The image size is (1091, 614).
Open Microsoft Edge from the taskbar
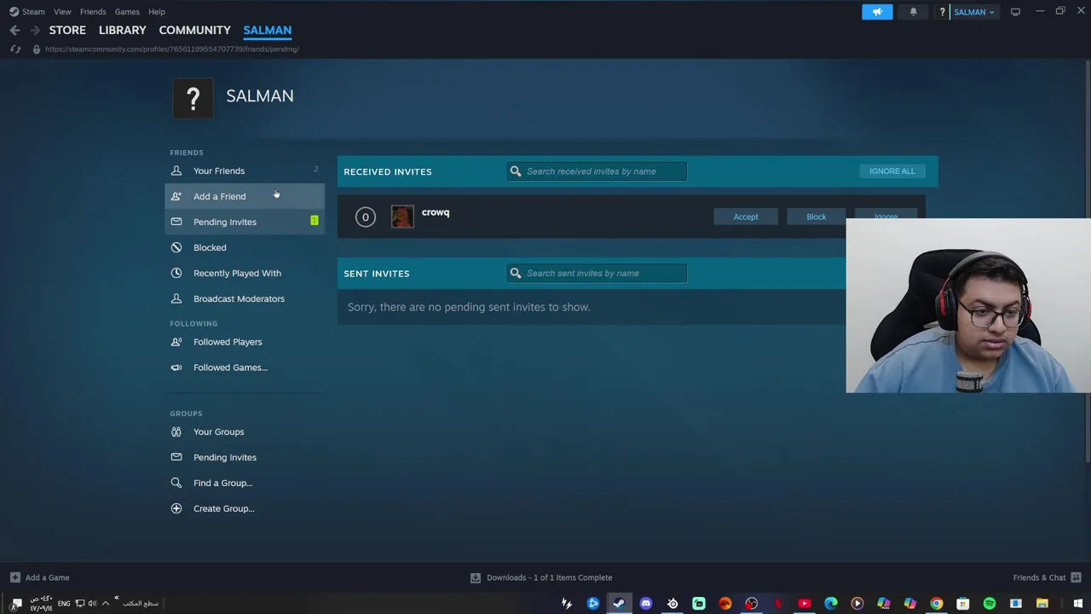831,604
